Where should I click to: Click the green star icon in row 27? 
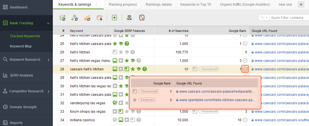pos(127,60)
